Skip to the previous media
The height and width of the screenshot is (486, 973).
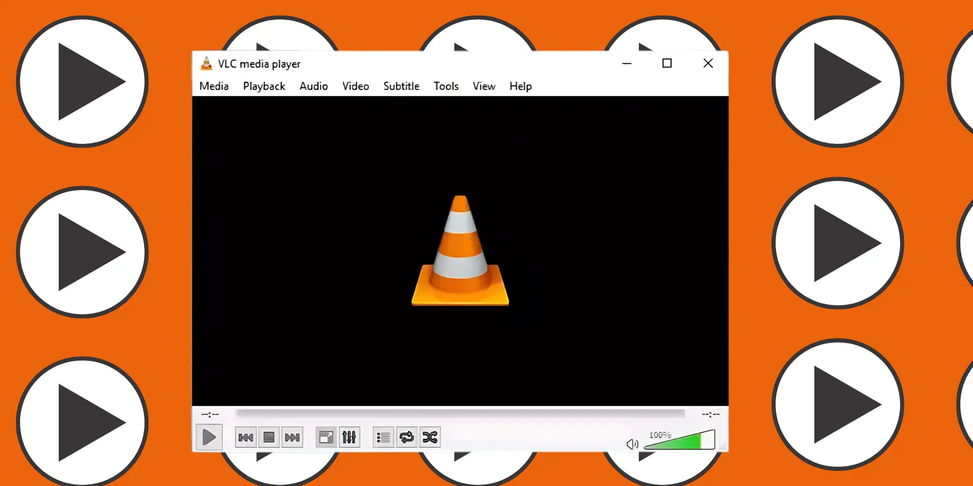point(245,436)
